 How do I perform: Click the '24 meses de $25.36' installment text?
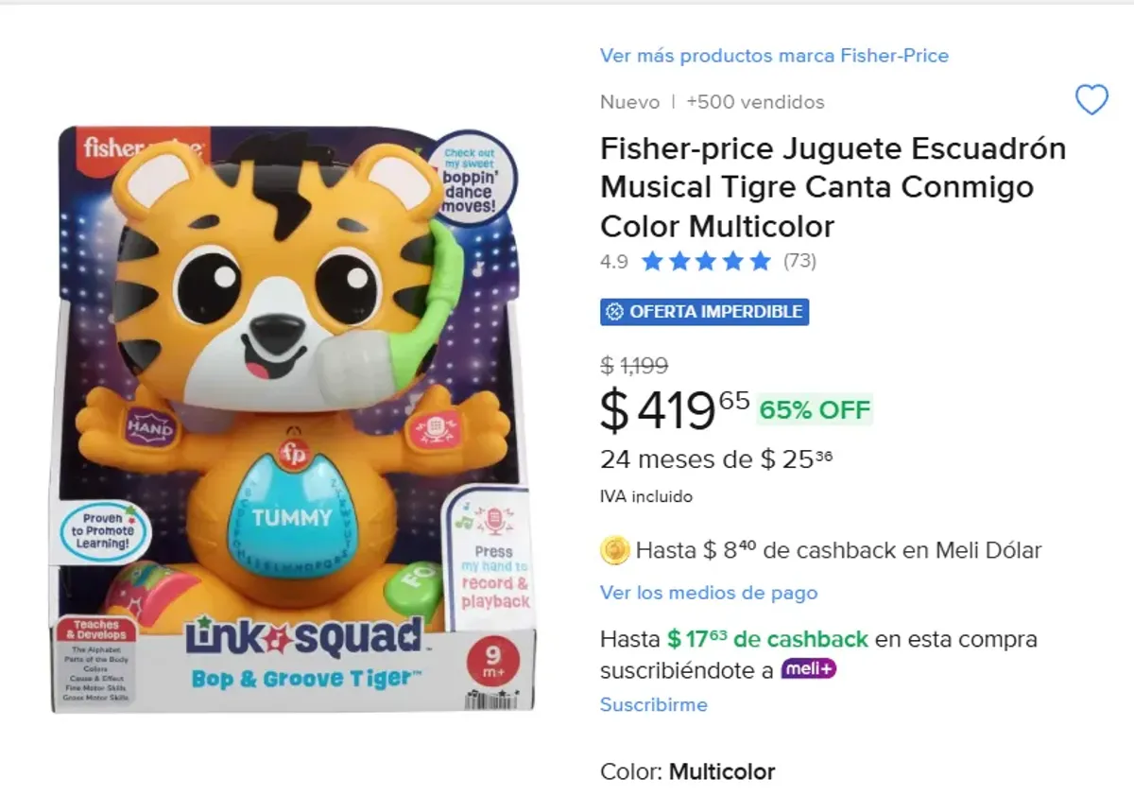pyautogui.click(x=716, y=460)
